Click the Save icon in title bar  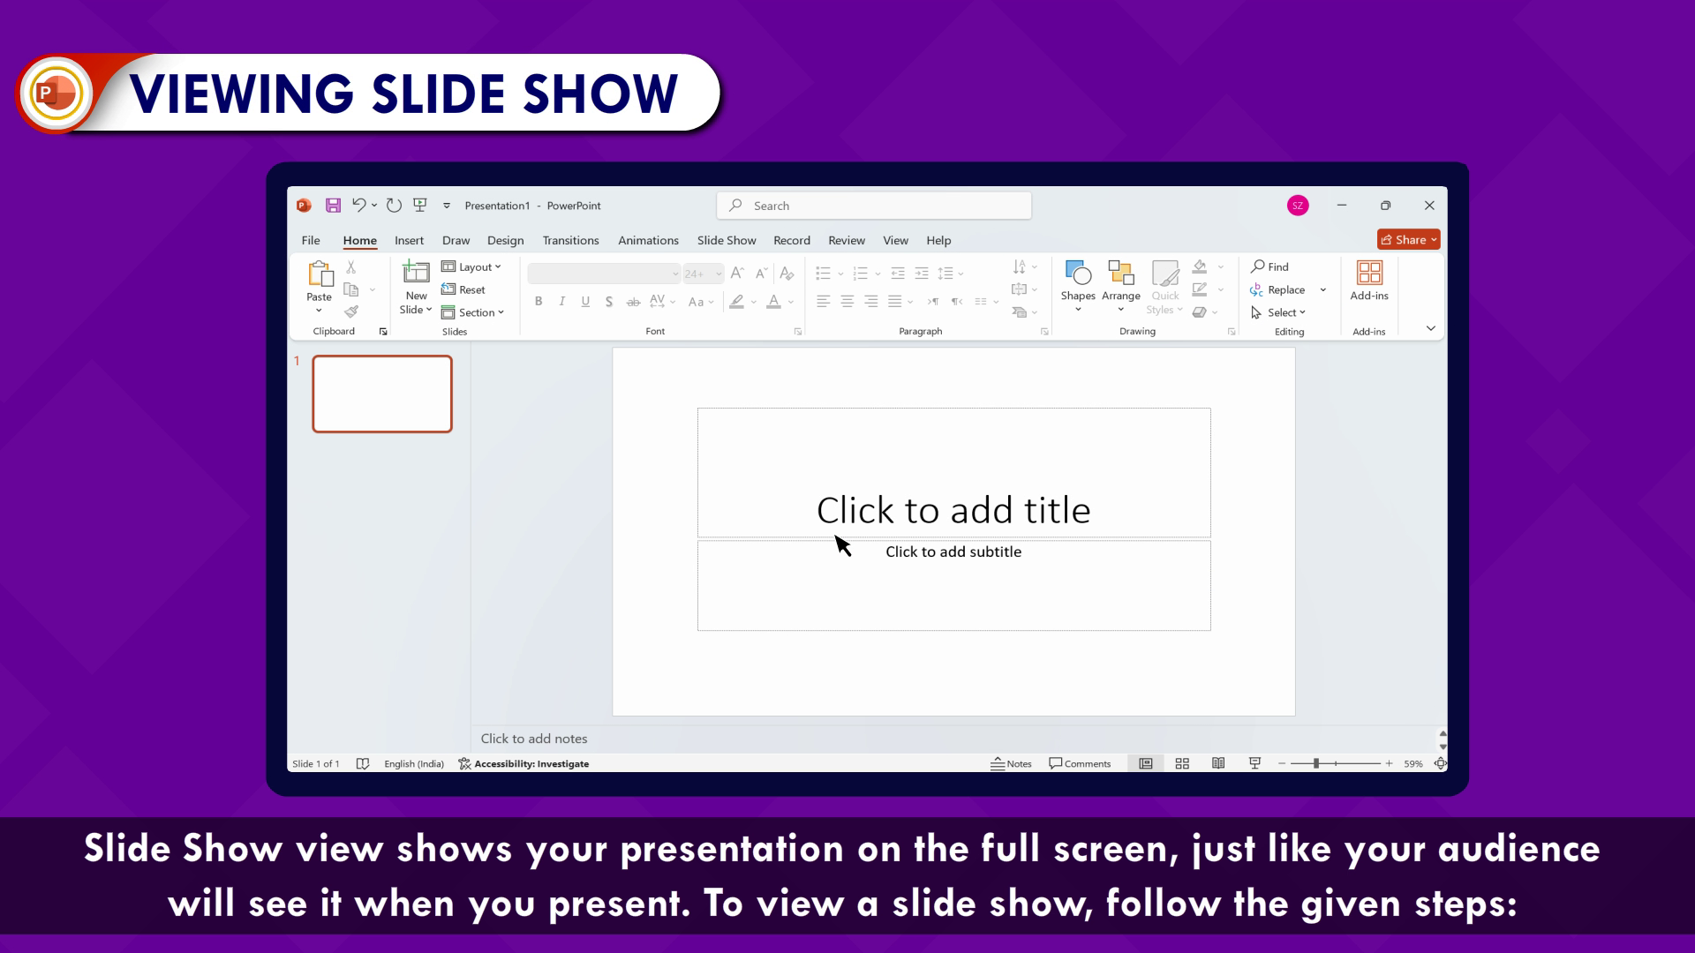click(333, 206)
